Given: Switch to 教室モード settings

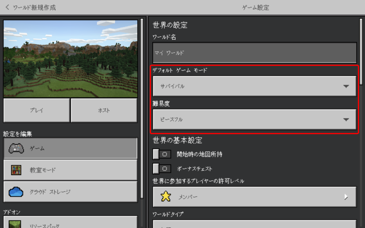Looking at the screenshot, I should tap(70, 170).
